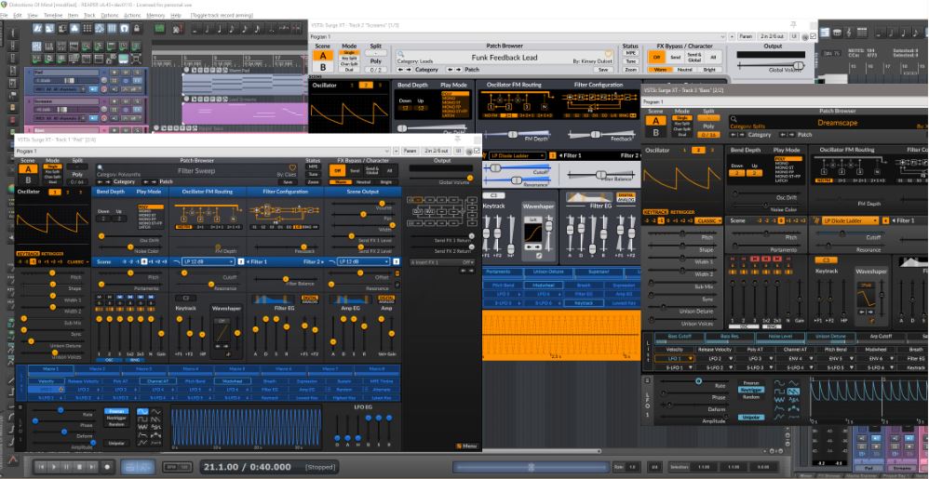Screen dimensions: 929x479
Task: Open the Actions menu
Action: pyautogui.click(x=133, y=15)
